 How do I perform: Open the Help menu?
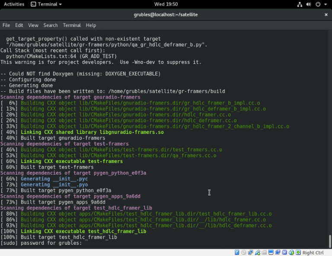pyautogui.click(x=91, y=26)
